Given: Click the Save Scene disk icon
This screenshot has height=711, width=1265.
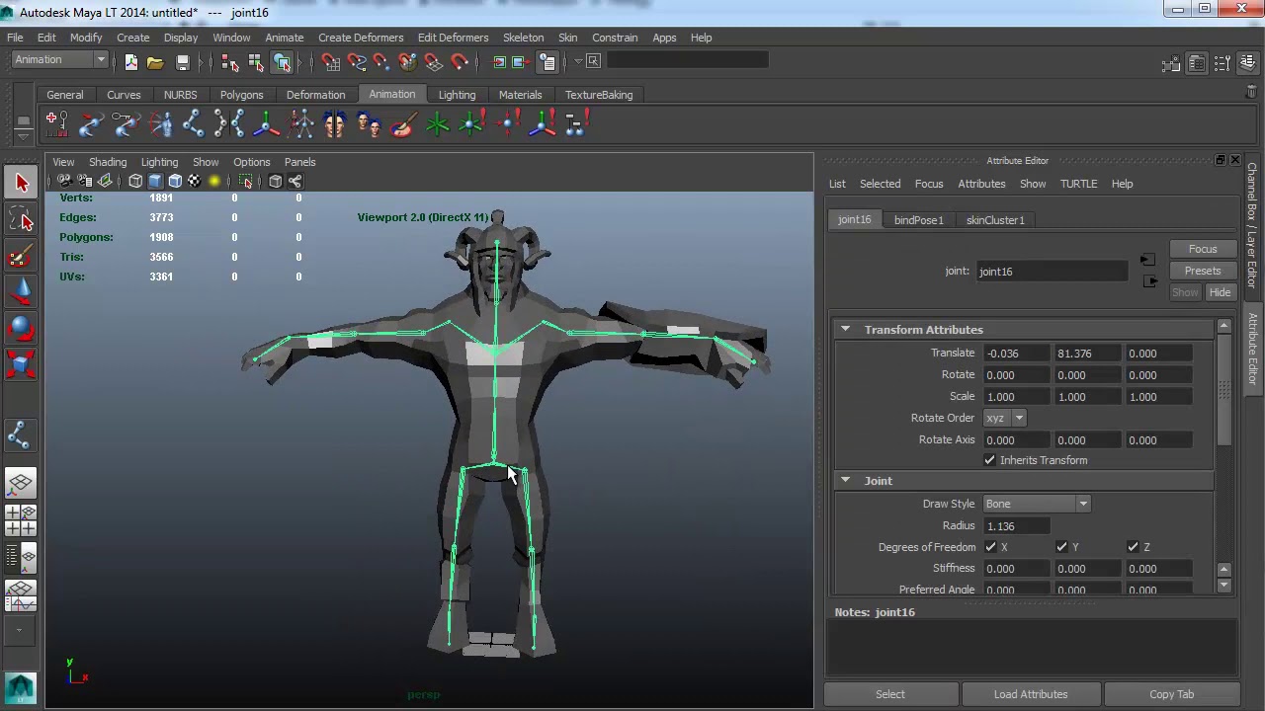Looking at the screenshot, I should [x=182, y=61].
